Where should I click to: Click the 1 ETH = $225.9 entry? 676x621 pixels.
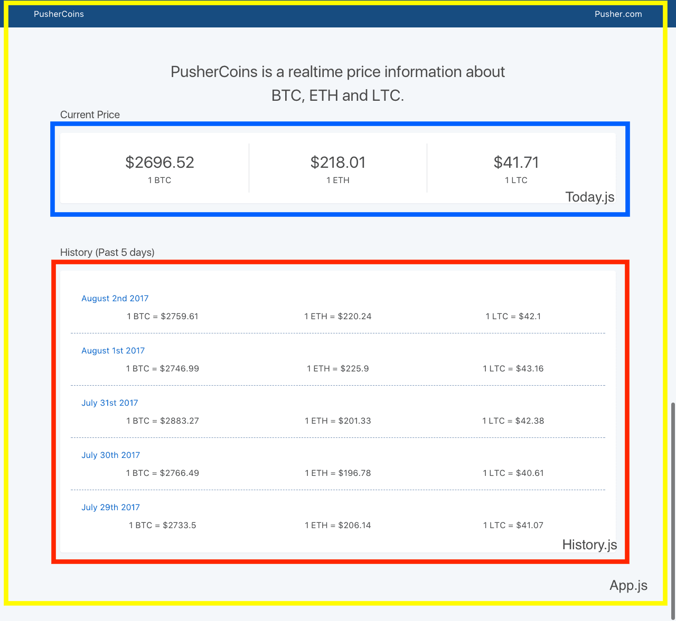coord(337,369)
